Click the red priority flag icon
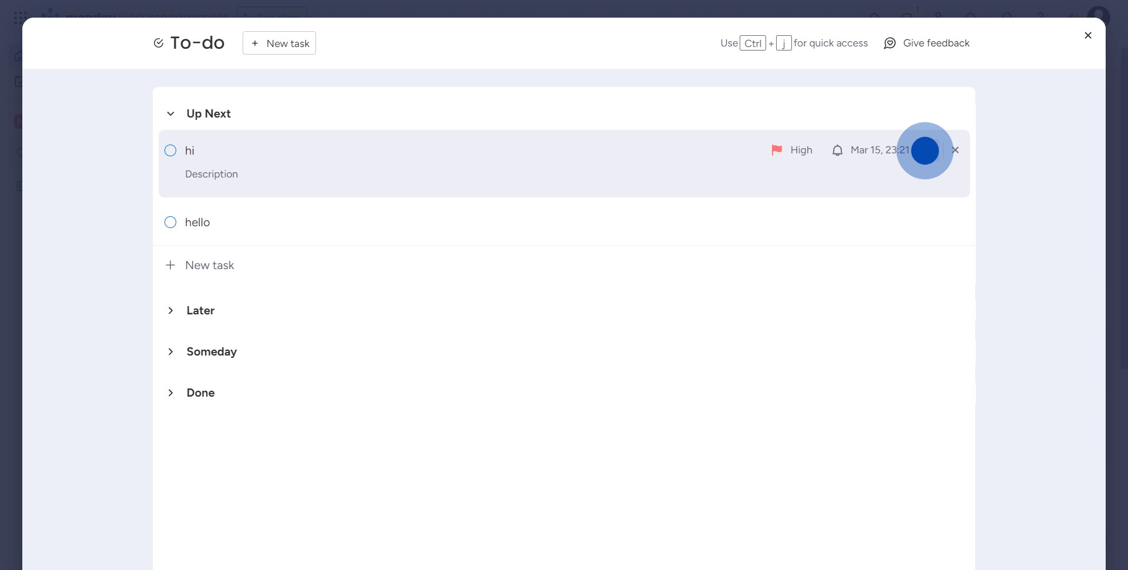 (777, 150)
